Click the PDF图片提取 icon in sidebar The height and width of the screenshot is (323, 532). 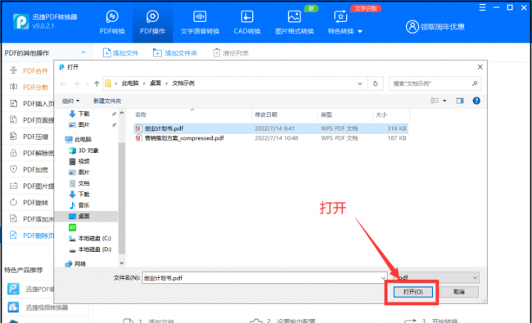click(13, 186)
